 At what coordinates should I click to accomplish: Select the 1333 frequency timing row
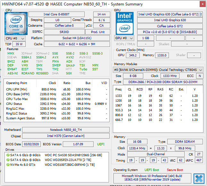158,96
